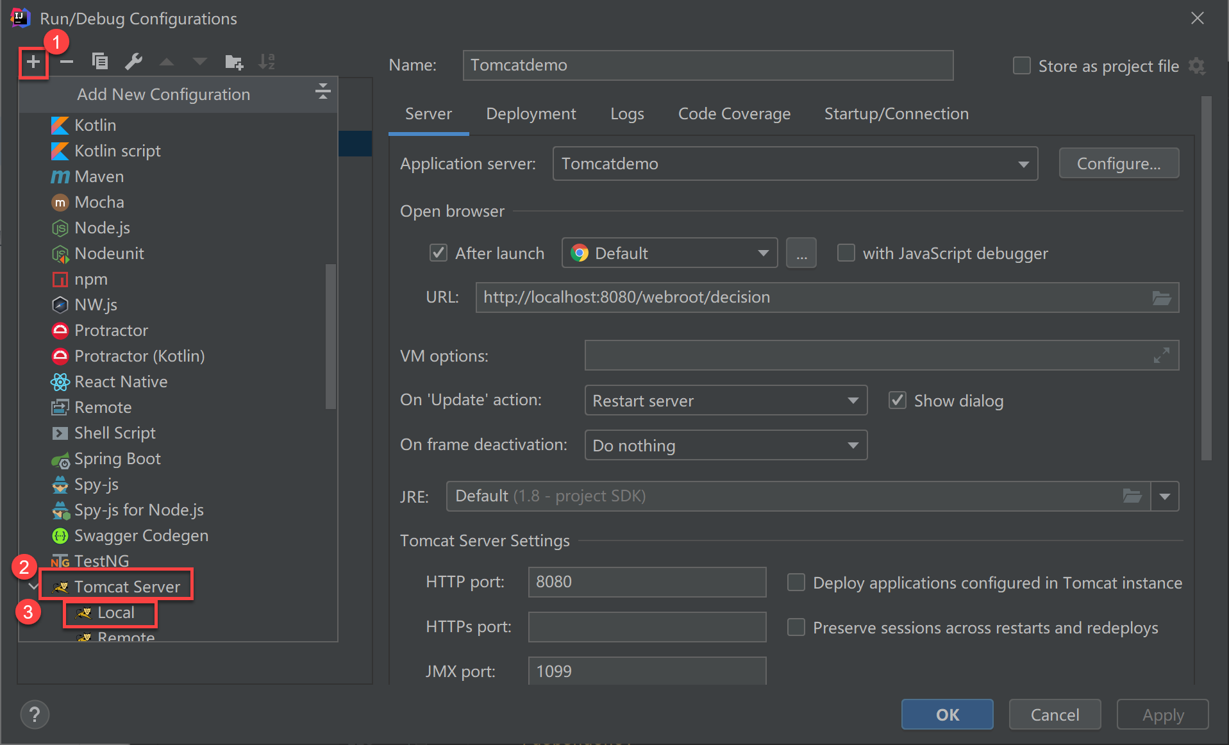Open the Application server dropdown

[x=795, y=164]
